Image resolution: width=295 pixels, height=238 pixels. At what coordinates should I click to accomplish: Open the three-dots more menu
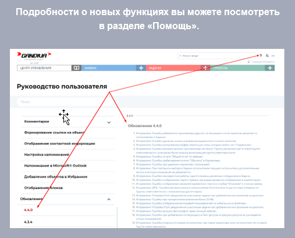[x=273, y=56]
